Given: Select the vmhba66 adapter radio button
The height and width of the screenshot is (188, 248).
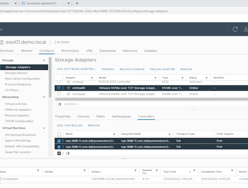Looking at the screenshot, I should [59, 94].
